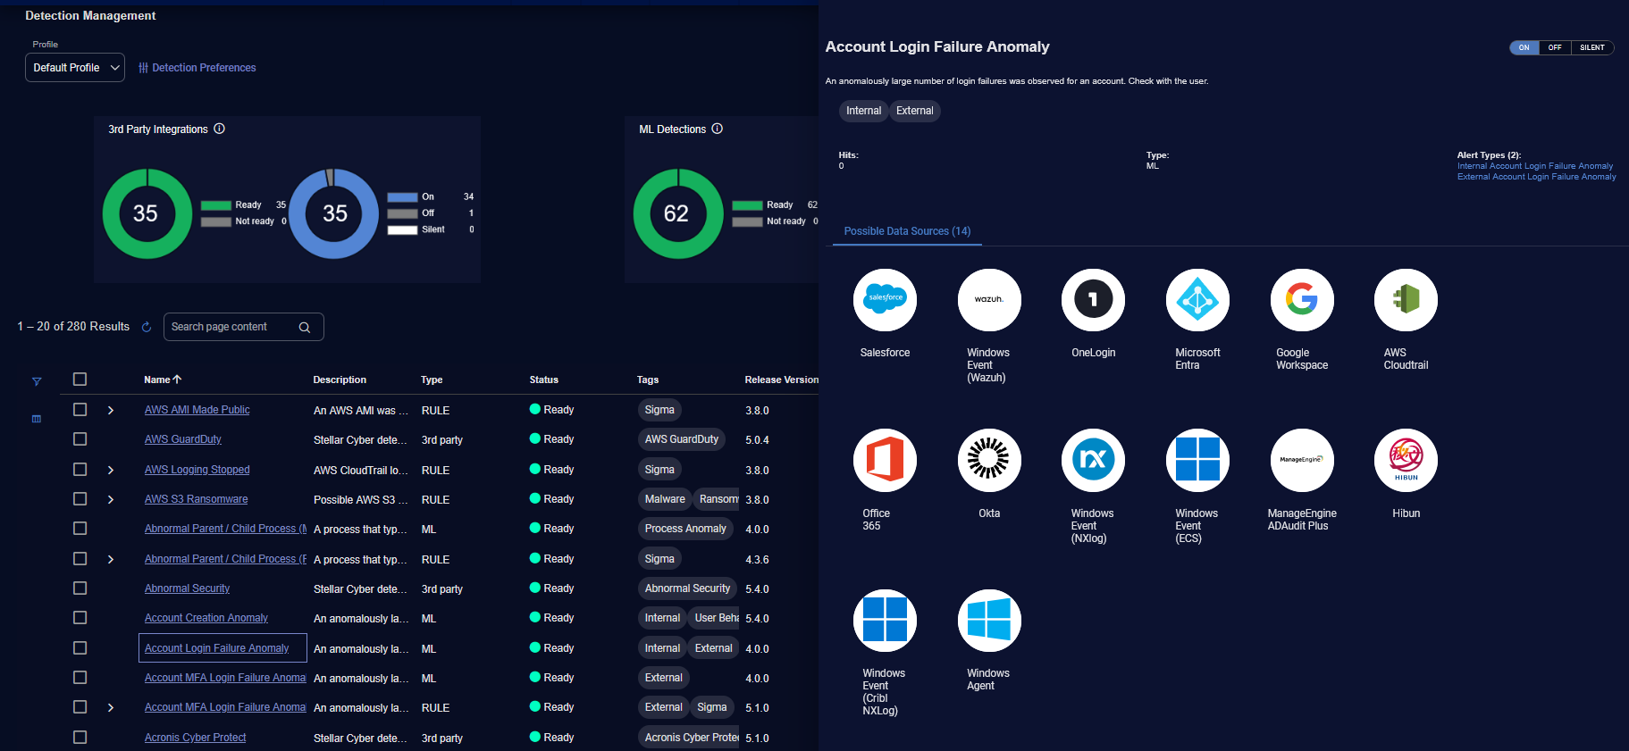Set the detection to OFF
Screen dimensions: 1629x751
click(1555, 47)
